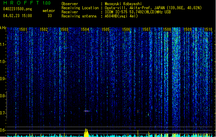Click the yellow signal peak below 1504
Viewport: 216px width, 137px height.
click(x=86, y=133)
